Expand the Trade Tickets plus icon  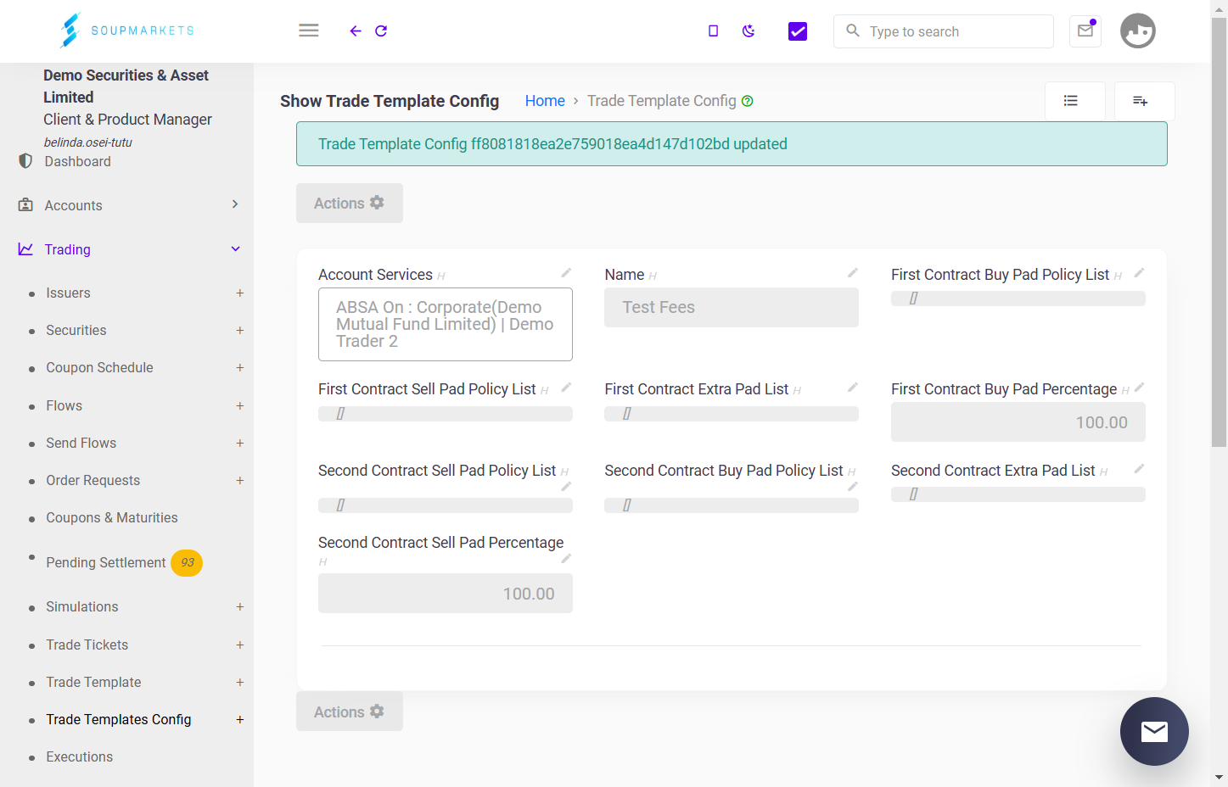click(x=240, y=645)
